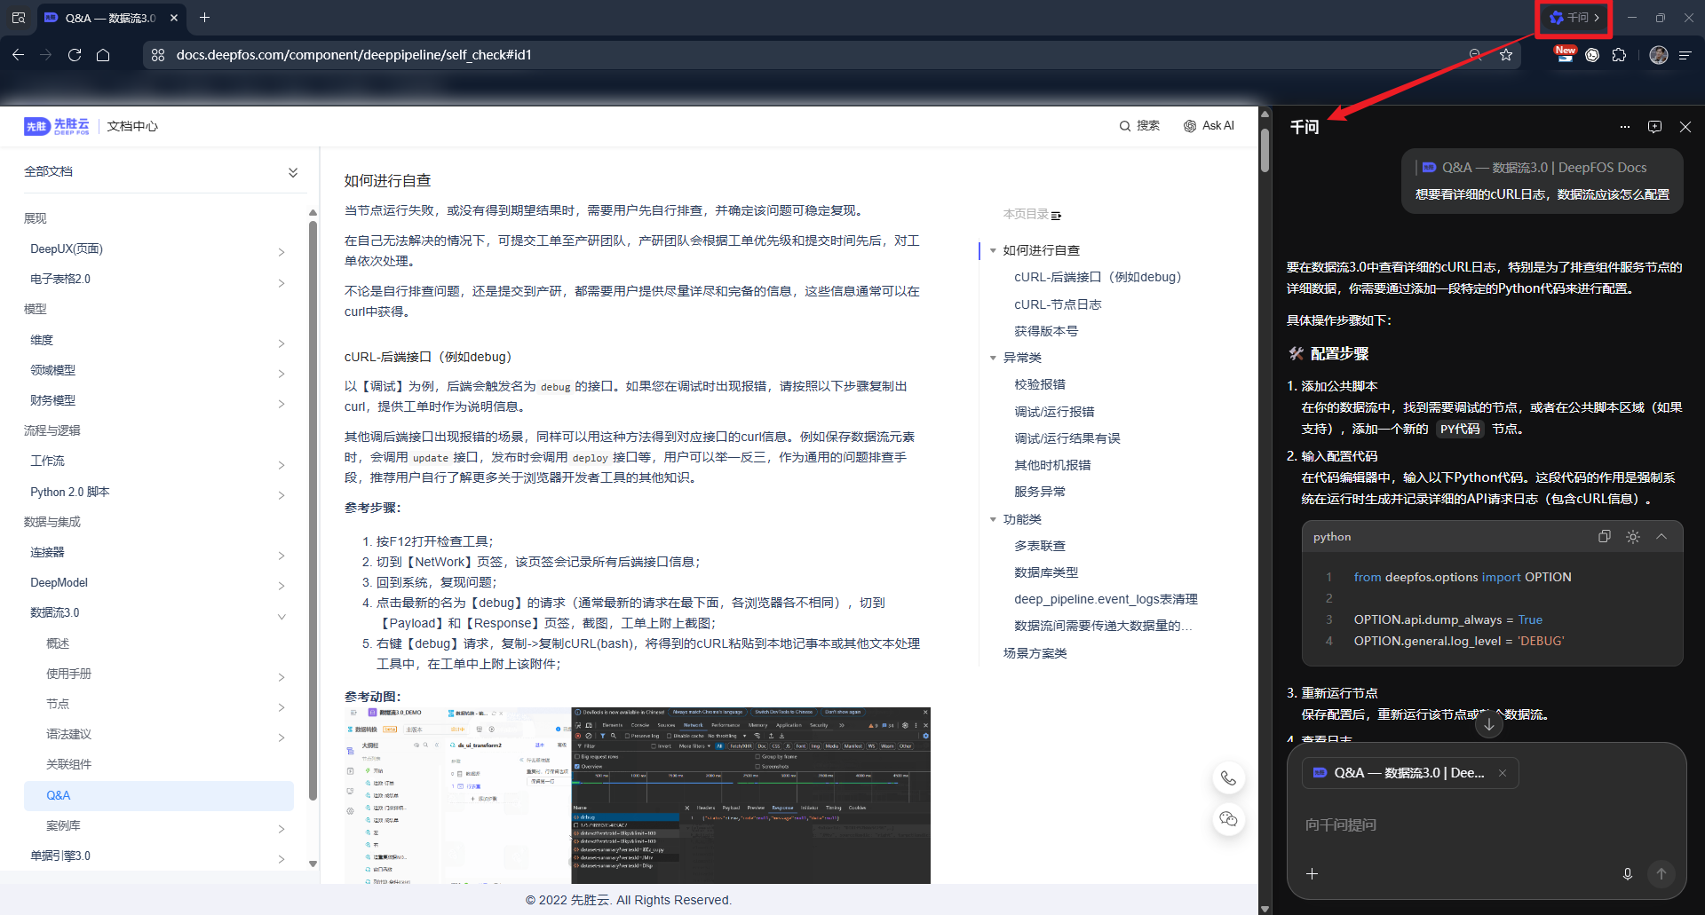The image size is (1705, 915).
Task: Toggle the 本页目录 outline icon
Action: point(1056,215)
